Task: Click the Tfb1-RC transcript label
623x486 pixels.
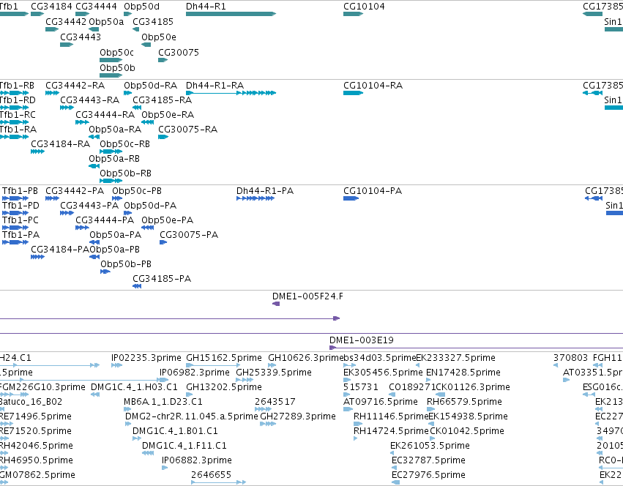Action: [x=18, y=115]
